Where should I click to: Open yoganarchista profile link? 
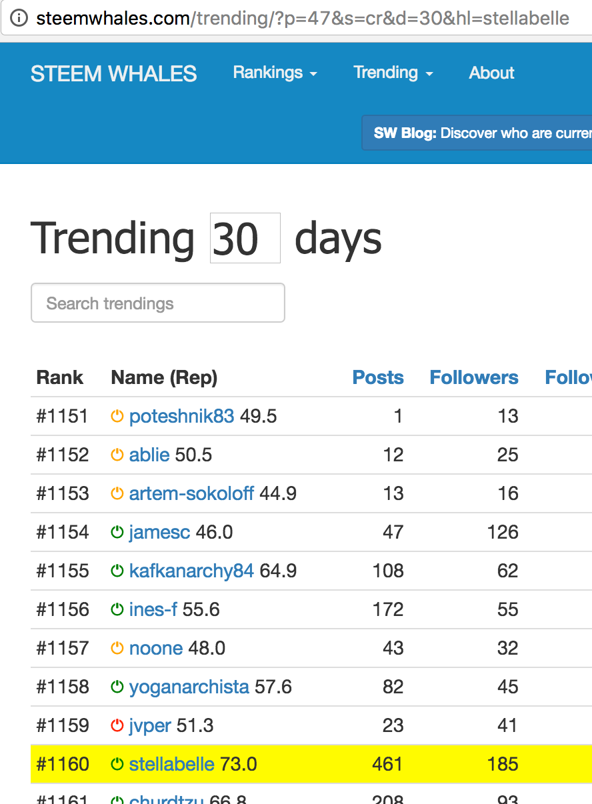click(189, 687)
